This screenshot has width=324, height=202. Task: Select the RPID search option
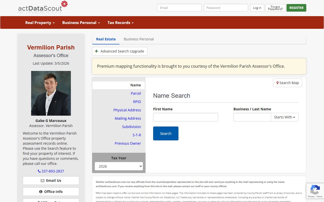(x=137, y=102)
